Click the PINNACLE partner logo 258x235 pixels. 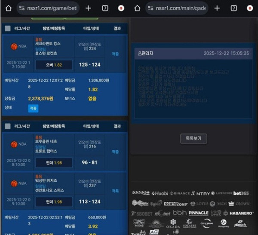(x=198, y=213)
